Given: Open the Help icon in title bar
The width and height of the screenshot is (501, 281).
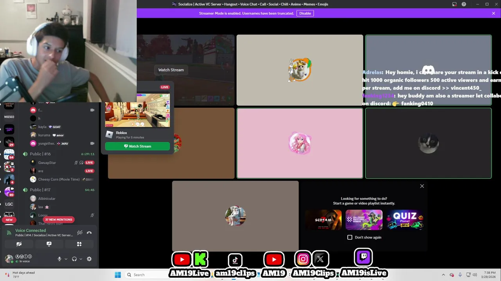Looking at the screenshot, I should (x=464, y=4).
